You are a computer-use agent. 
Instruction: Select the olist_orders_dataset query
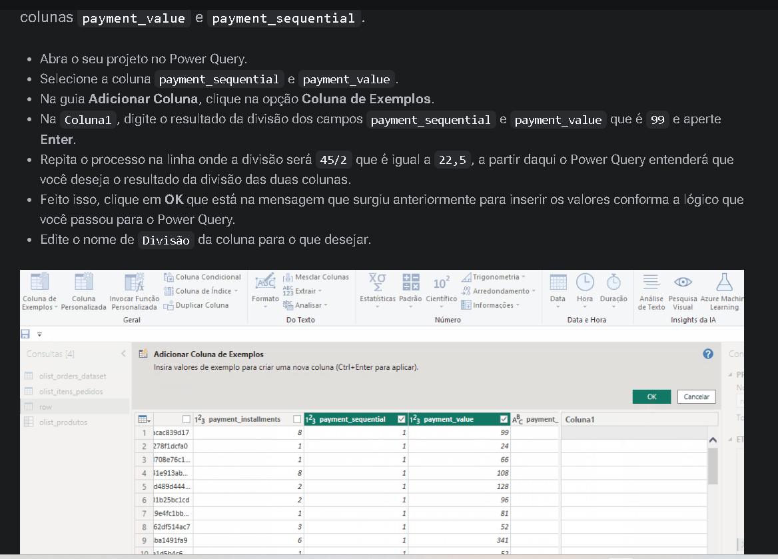(73, 376)
